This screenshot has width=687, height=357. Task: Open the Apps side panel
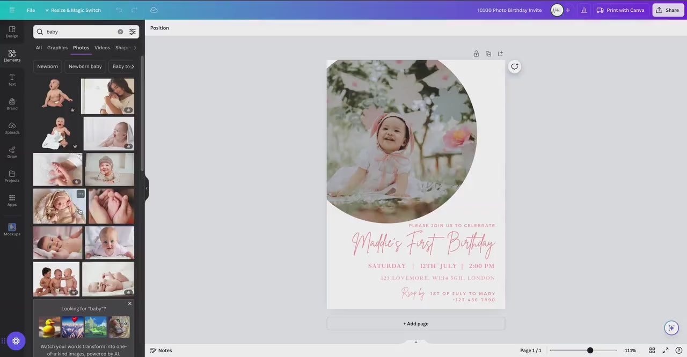click(12, 200)
